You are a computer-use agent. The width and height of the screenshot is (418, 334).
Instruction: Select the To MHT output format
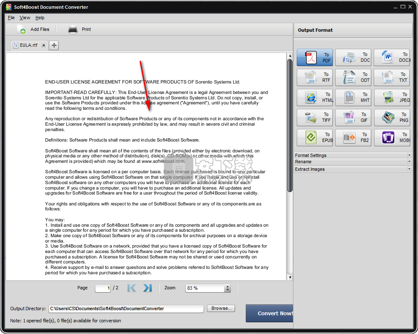[x=353, y=97]
